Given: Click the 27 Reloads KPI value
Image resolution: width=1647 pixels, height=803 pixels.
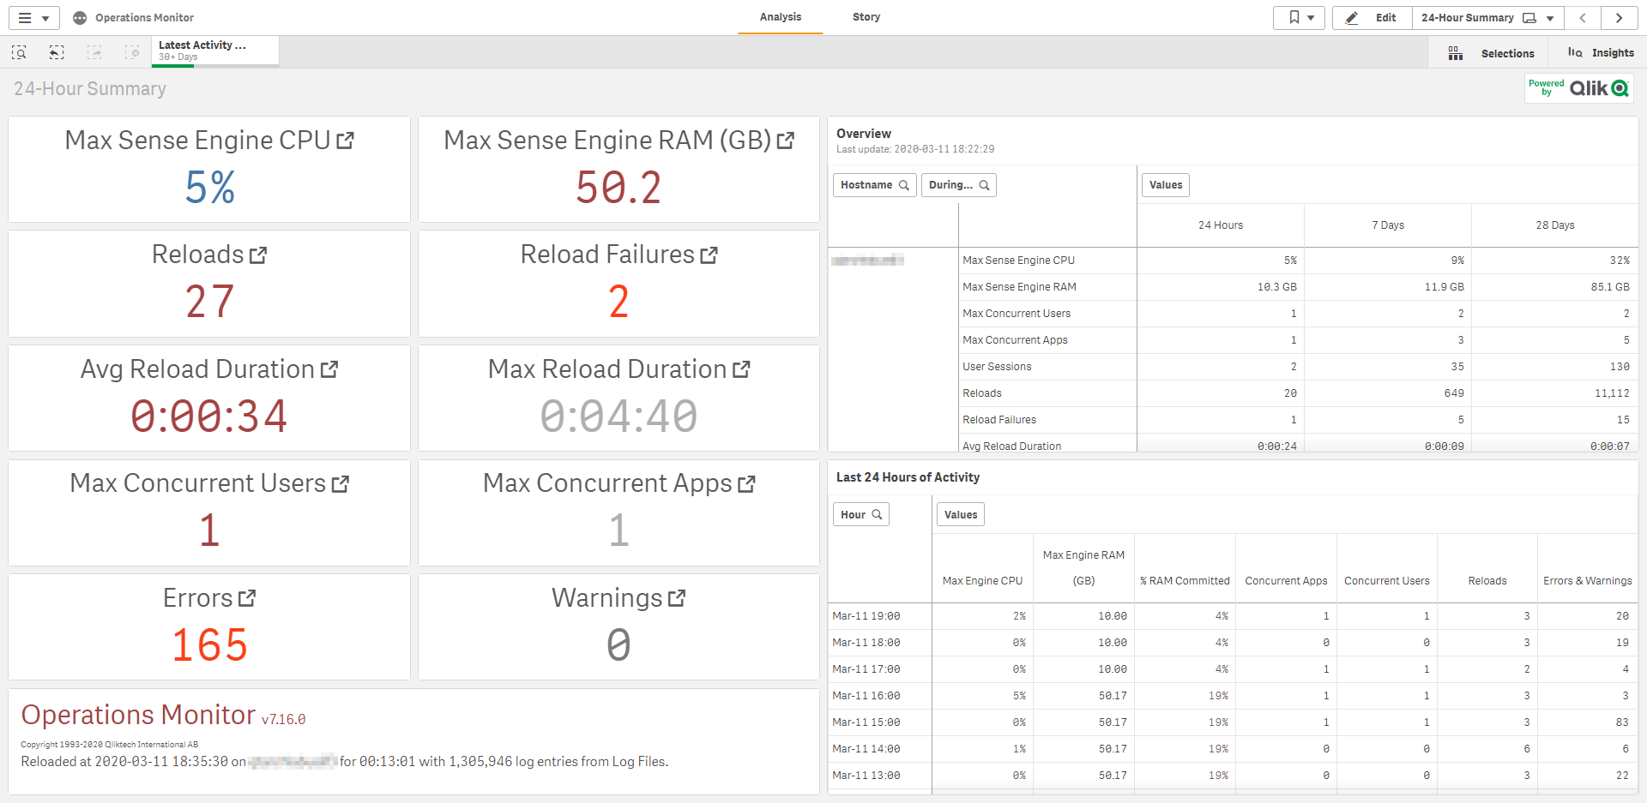Looking at the screenshot, I should [x=210, y=302].
